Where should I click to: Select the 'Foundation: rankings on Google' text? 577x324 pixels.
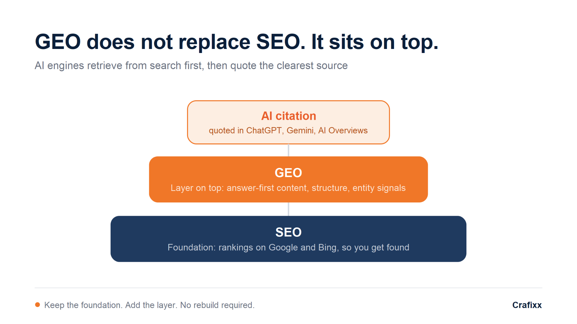click(x=288, y=247)
